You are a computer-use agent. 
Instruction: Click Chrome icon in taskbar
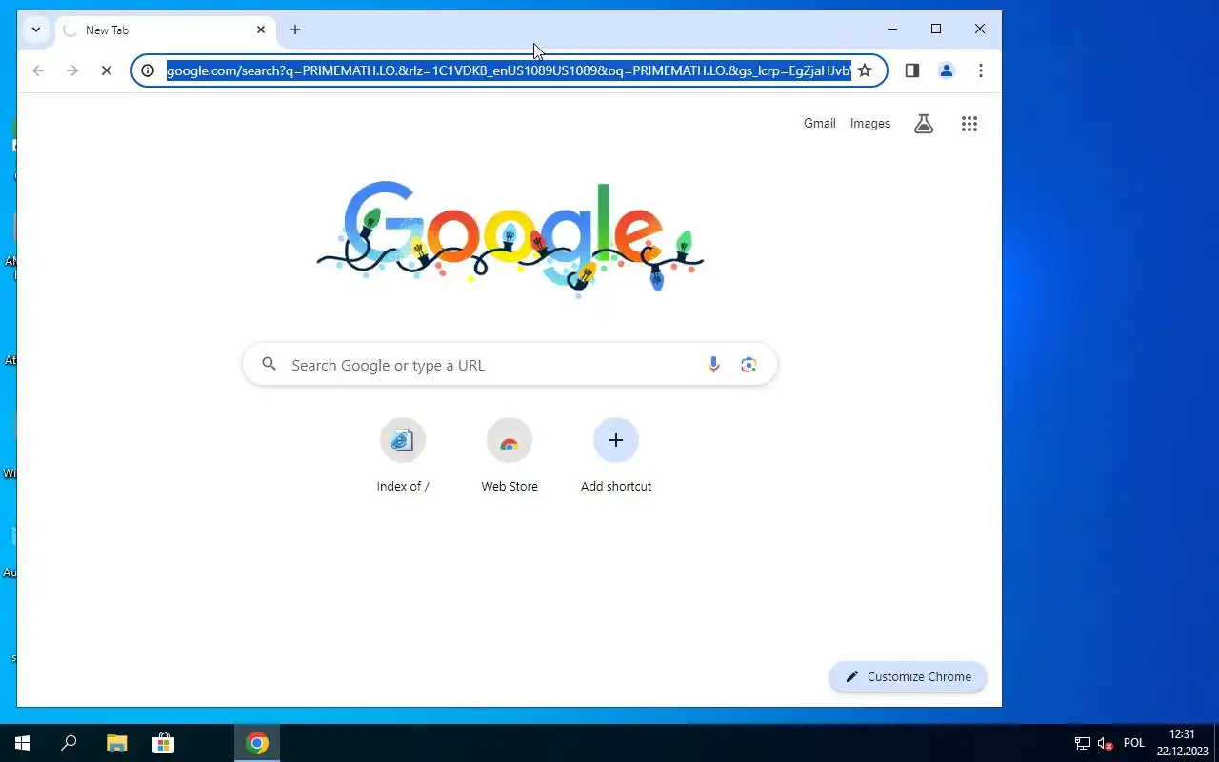click(257, 743)
